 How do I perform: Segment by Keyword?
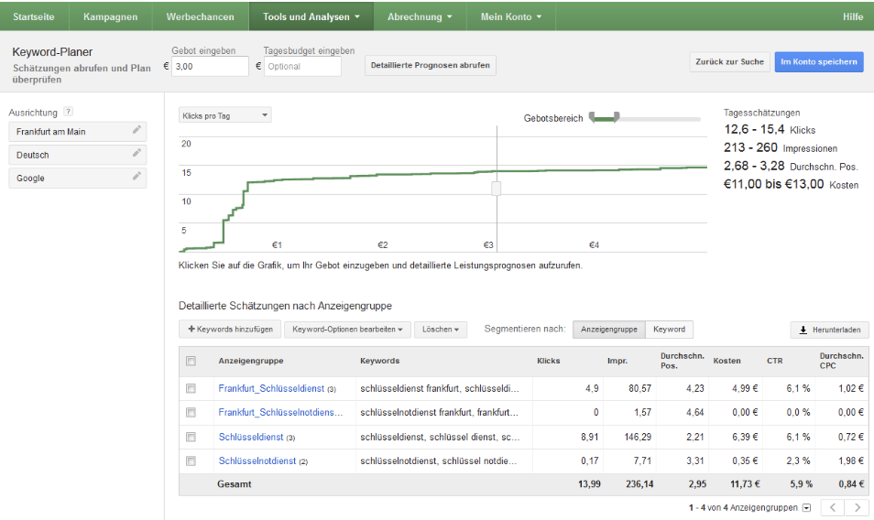point(669,329)
